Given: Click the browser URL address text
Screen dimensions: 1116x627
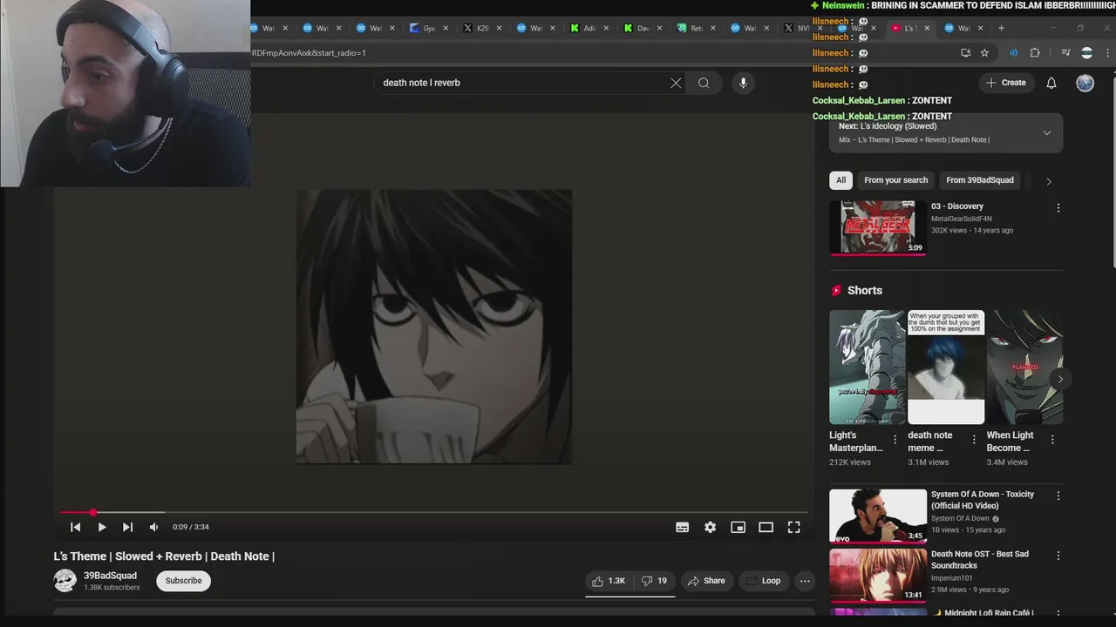Looking at the screenshot, I should point(309,53).
